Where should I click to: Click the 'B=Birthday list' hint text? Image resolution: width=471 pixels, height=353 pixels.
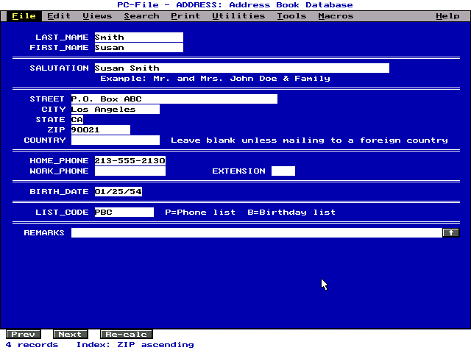click(x=291, y=213)
